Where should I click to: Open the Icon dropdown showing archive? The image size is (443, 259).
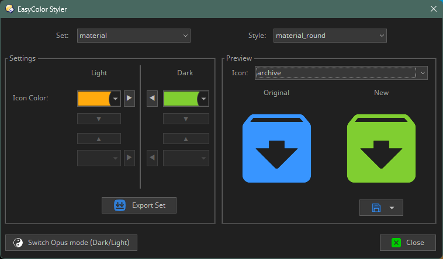341,73
